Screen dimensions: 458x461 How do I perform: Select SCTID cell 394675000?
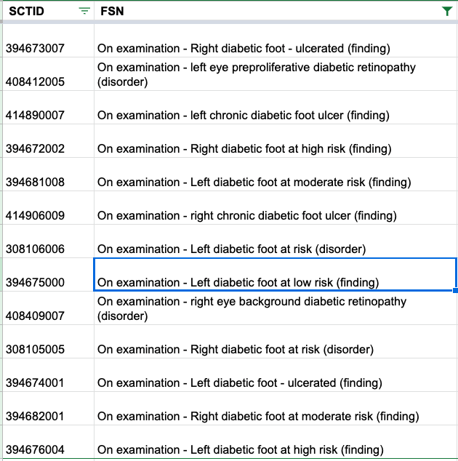[x=48, y=275]
